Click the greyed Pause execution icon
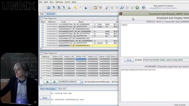The height and width of the screenshot is (106, 189). pyautogui.click(x=127, y=8)
